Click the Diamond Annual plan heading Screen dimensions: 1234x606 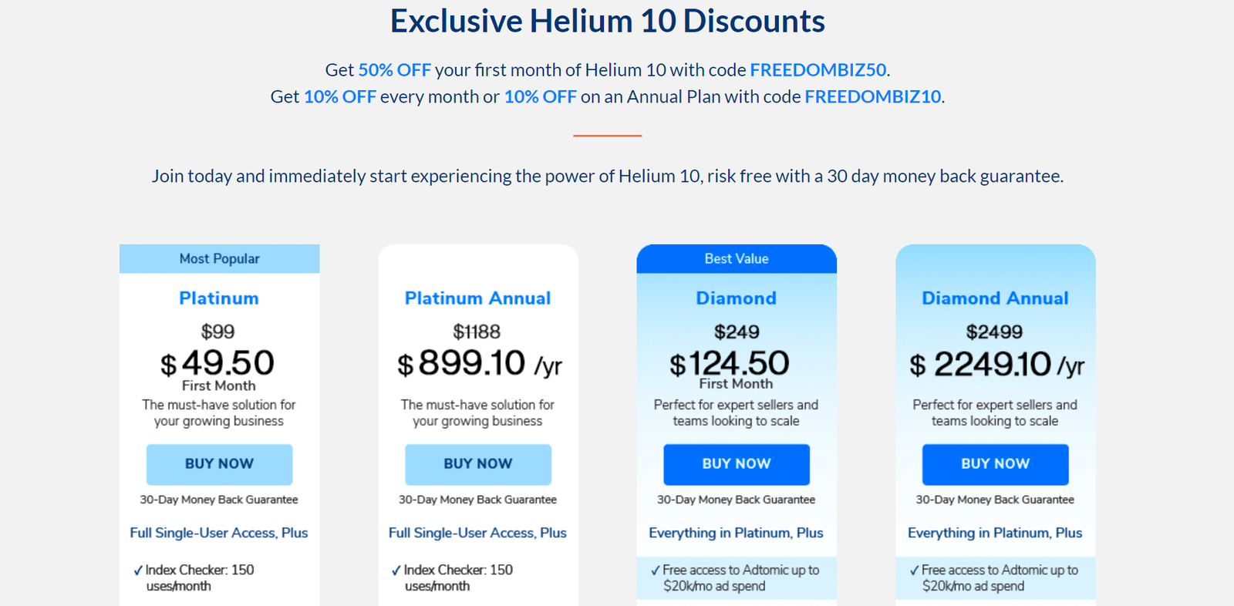click(995, 298)
